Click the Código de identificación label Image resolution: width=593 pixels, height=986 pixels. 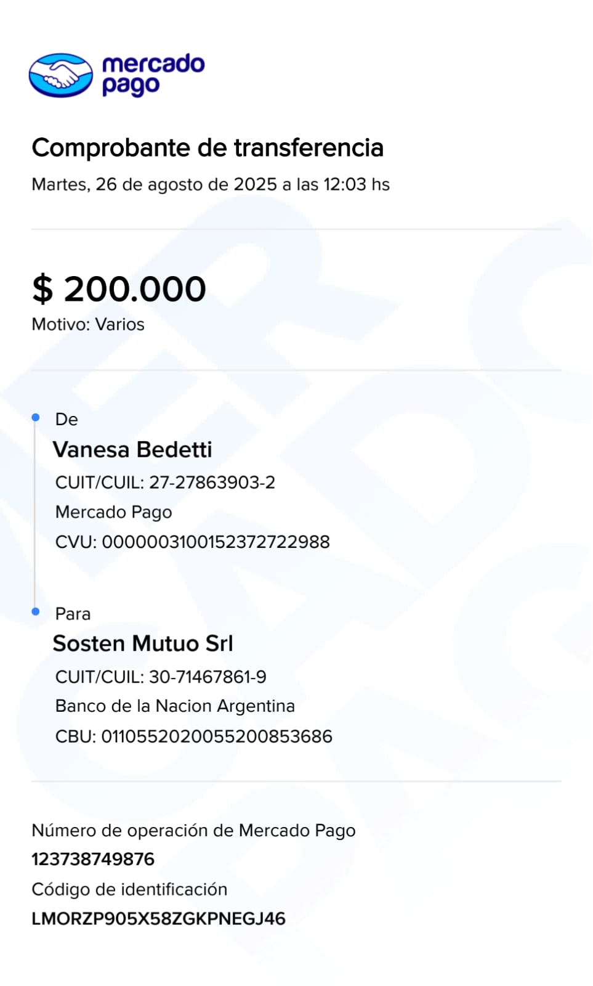tap(129, 889)
